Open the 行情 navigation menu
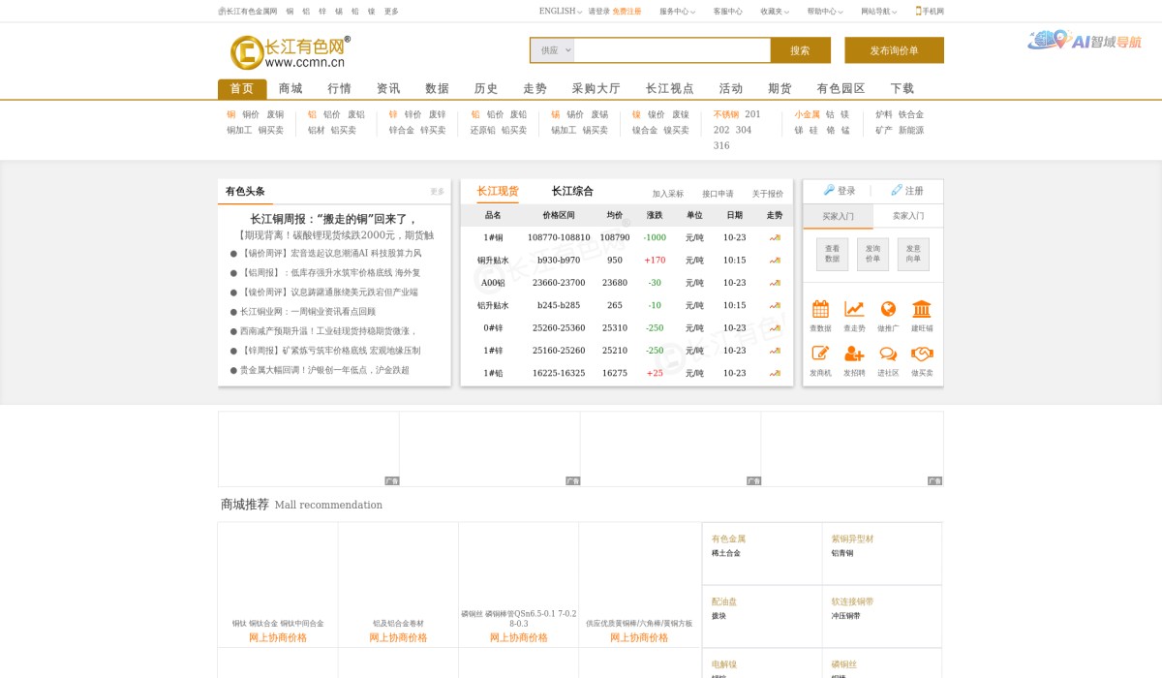 click(340, 88)
